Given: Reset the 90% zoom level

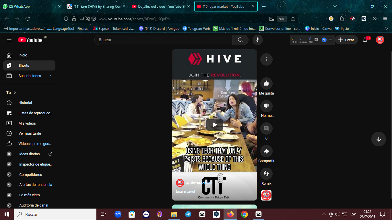Looking at the screenshot, I should point(282,19).
